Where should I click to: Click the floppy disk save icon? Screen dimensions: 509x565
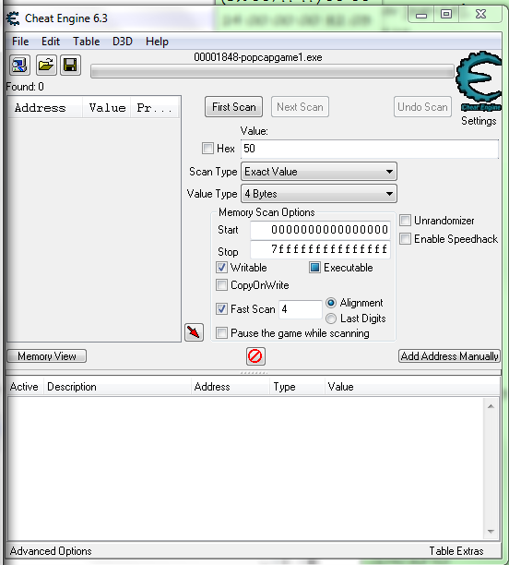(x=70, y=66)
